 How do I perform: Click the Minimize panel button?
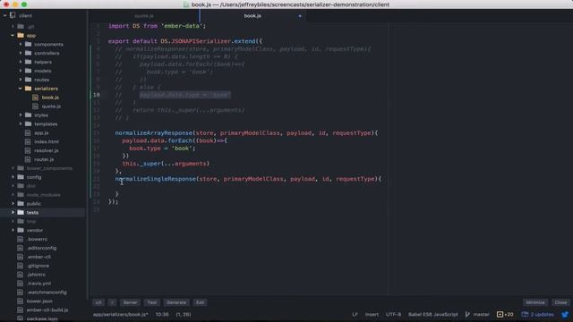pyautogui.click(x=535, y=302)
